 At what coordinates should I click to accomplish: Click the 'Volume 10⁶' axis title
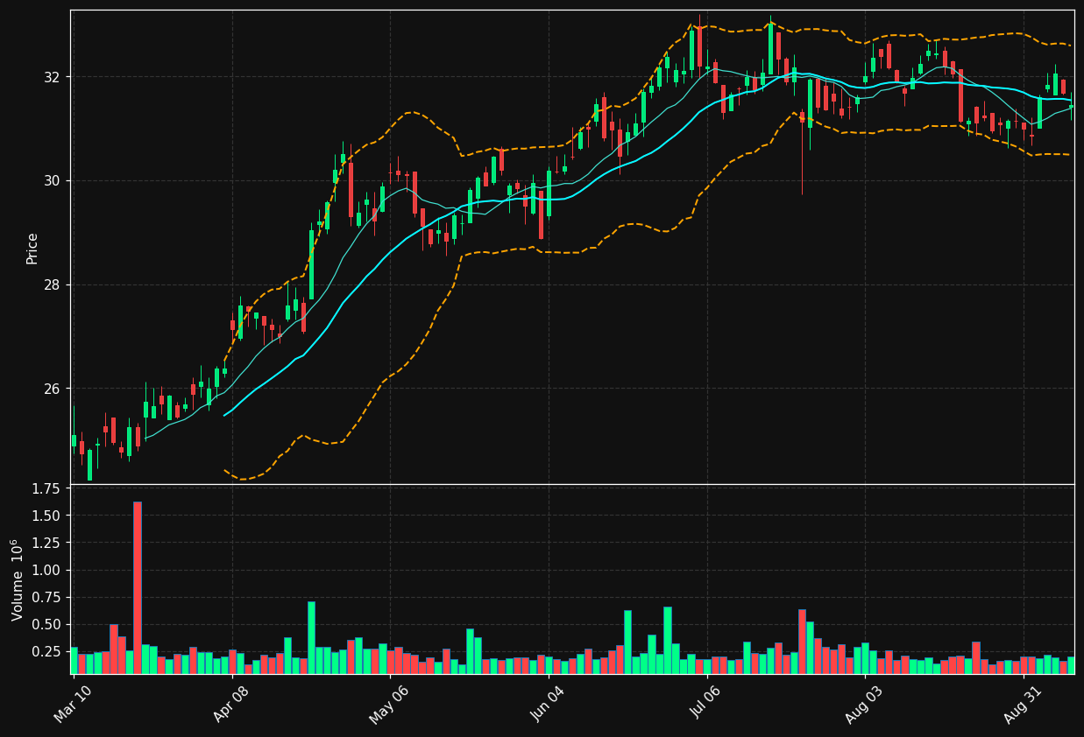point(18,579)
